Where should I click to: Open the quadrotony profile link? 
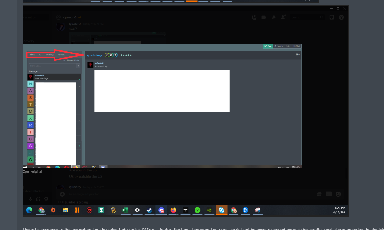(94, 55)
